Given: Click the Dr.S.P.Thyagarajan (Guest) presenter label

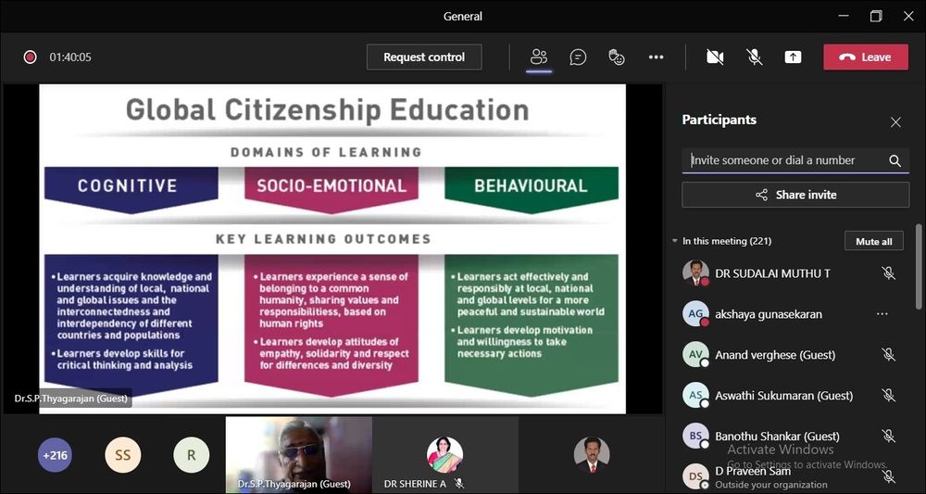Looking at the screenshot, I should tap(71, 399).
